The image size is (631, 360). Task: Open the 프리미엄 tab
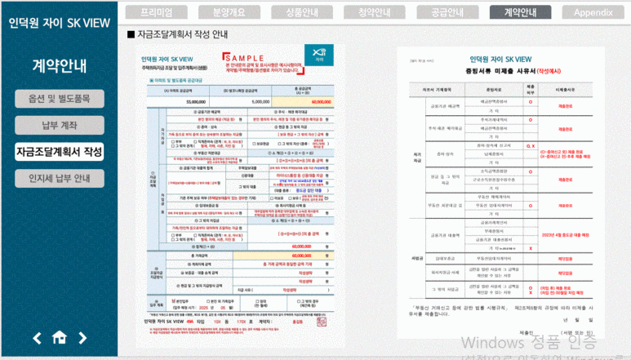(x=156, y=12)
